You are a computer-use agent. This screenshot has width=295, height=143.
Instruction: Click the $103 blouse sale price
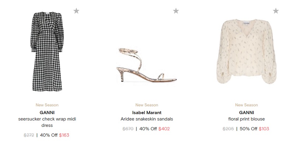click(264, 129)
